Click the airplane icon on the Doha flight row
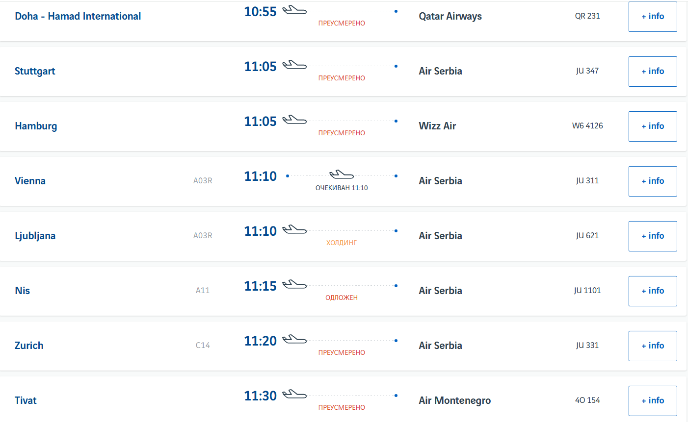Image resolution: width=688 pixels, height=422 pixels. click(294, 10)
